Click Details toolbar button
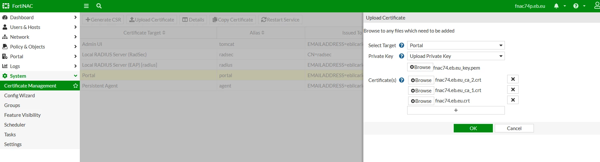 click(x=193, y=20)
